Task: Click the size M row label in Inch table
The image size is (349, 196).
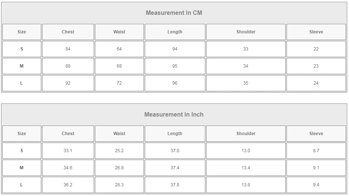Action: (x=22, y=168)
